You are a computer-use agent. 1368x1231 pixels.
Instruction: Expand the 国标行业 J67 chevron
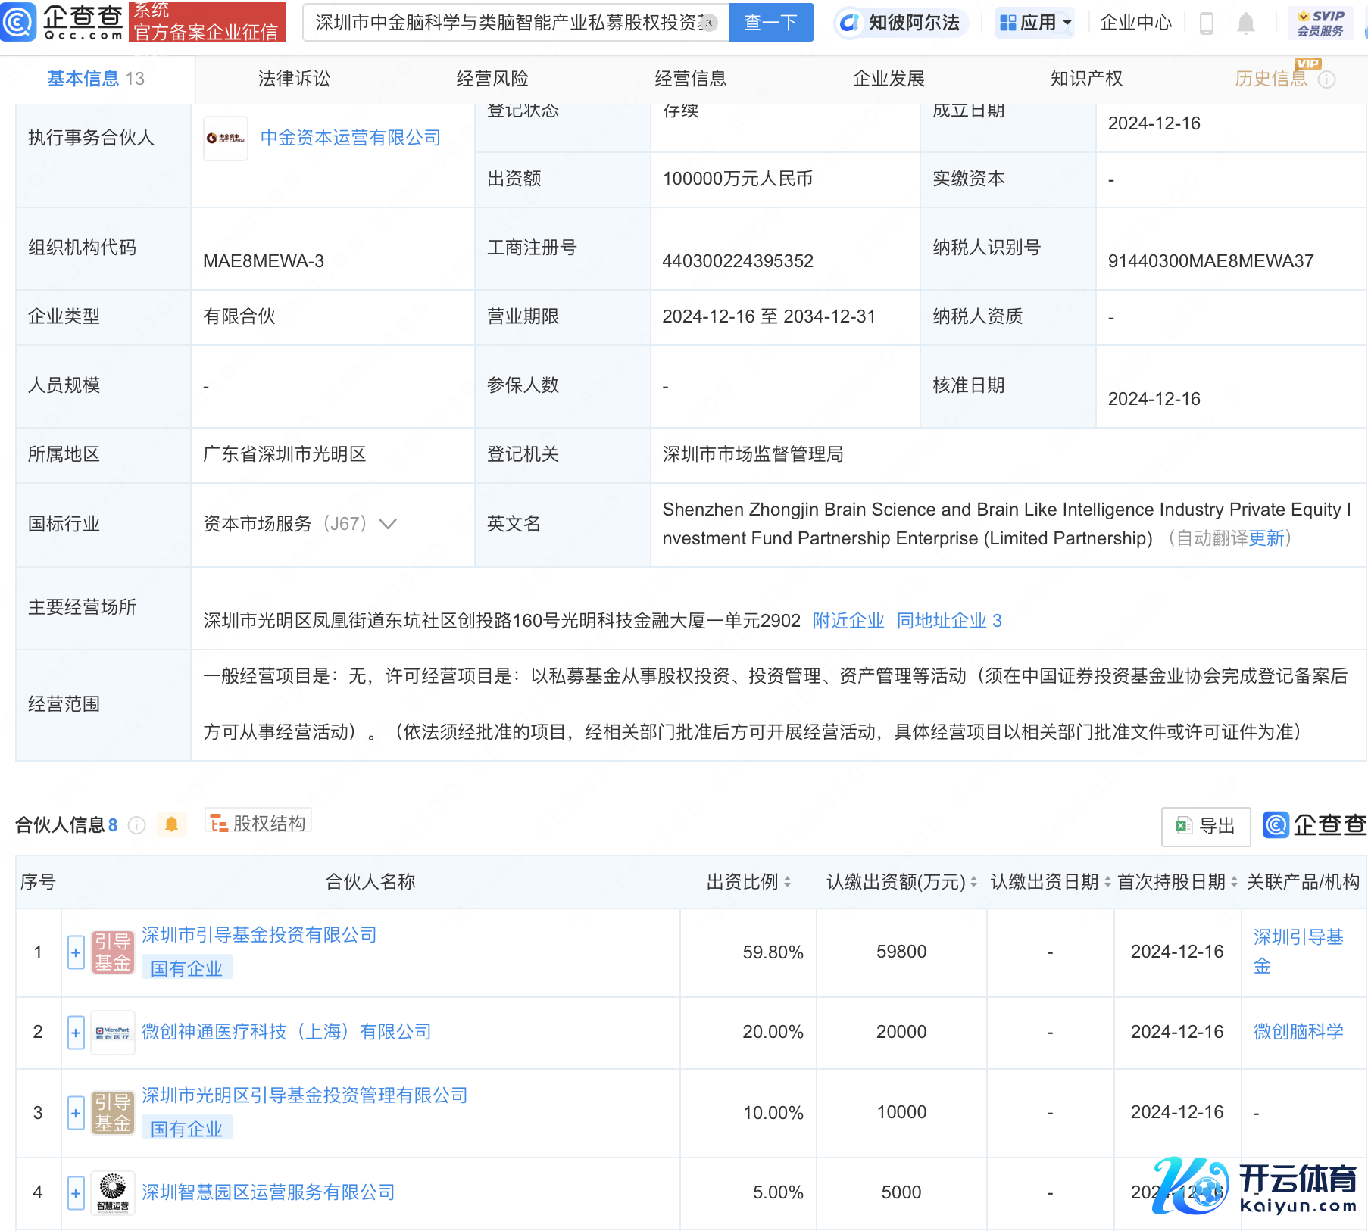click(x=388, y=524)
